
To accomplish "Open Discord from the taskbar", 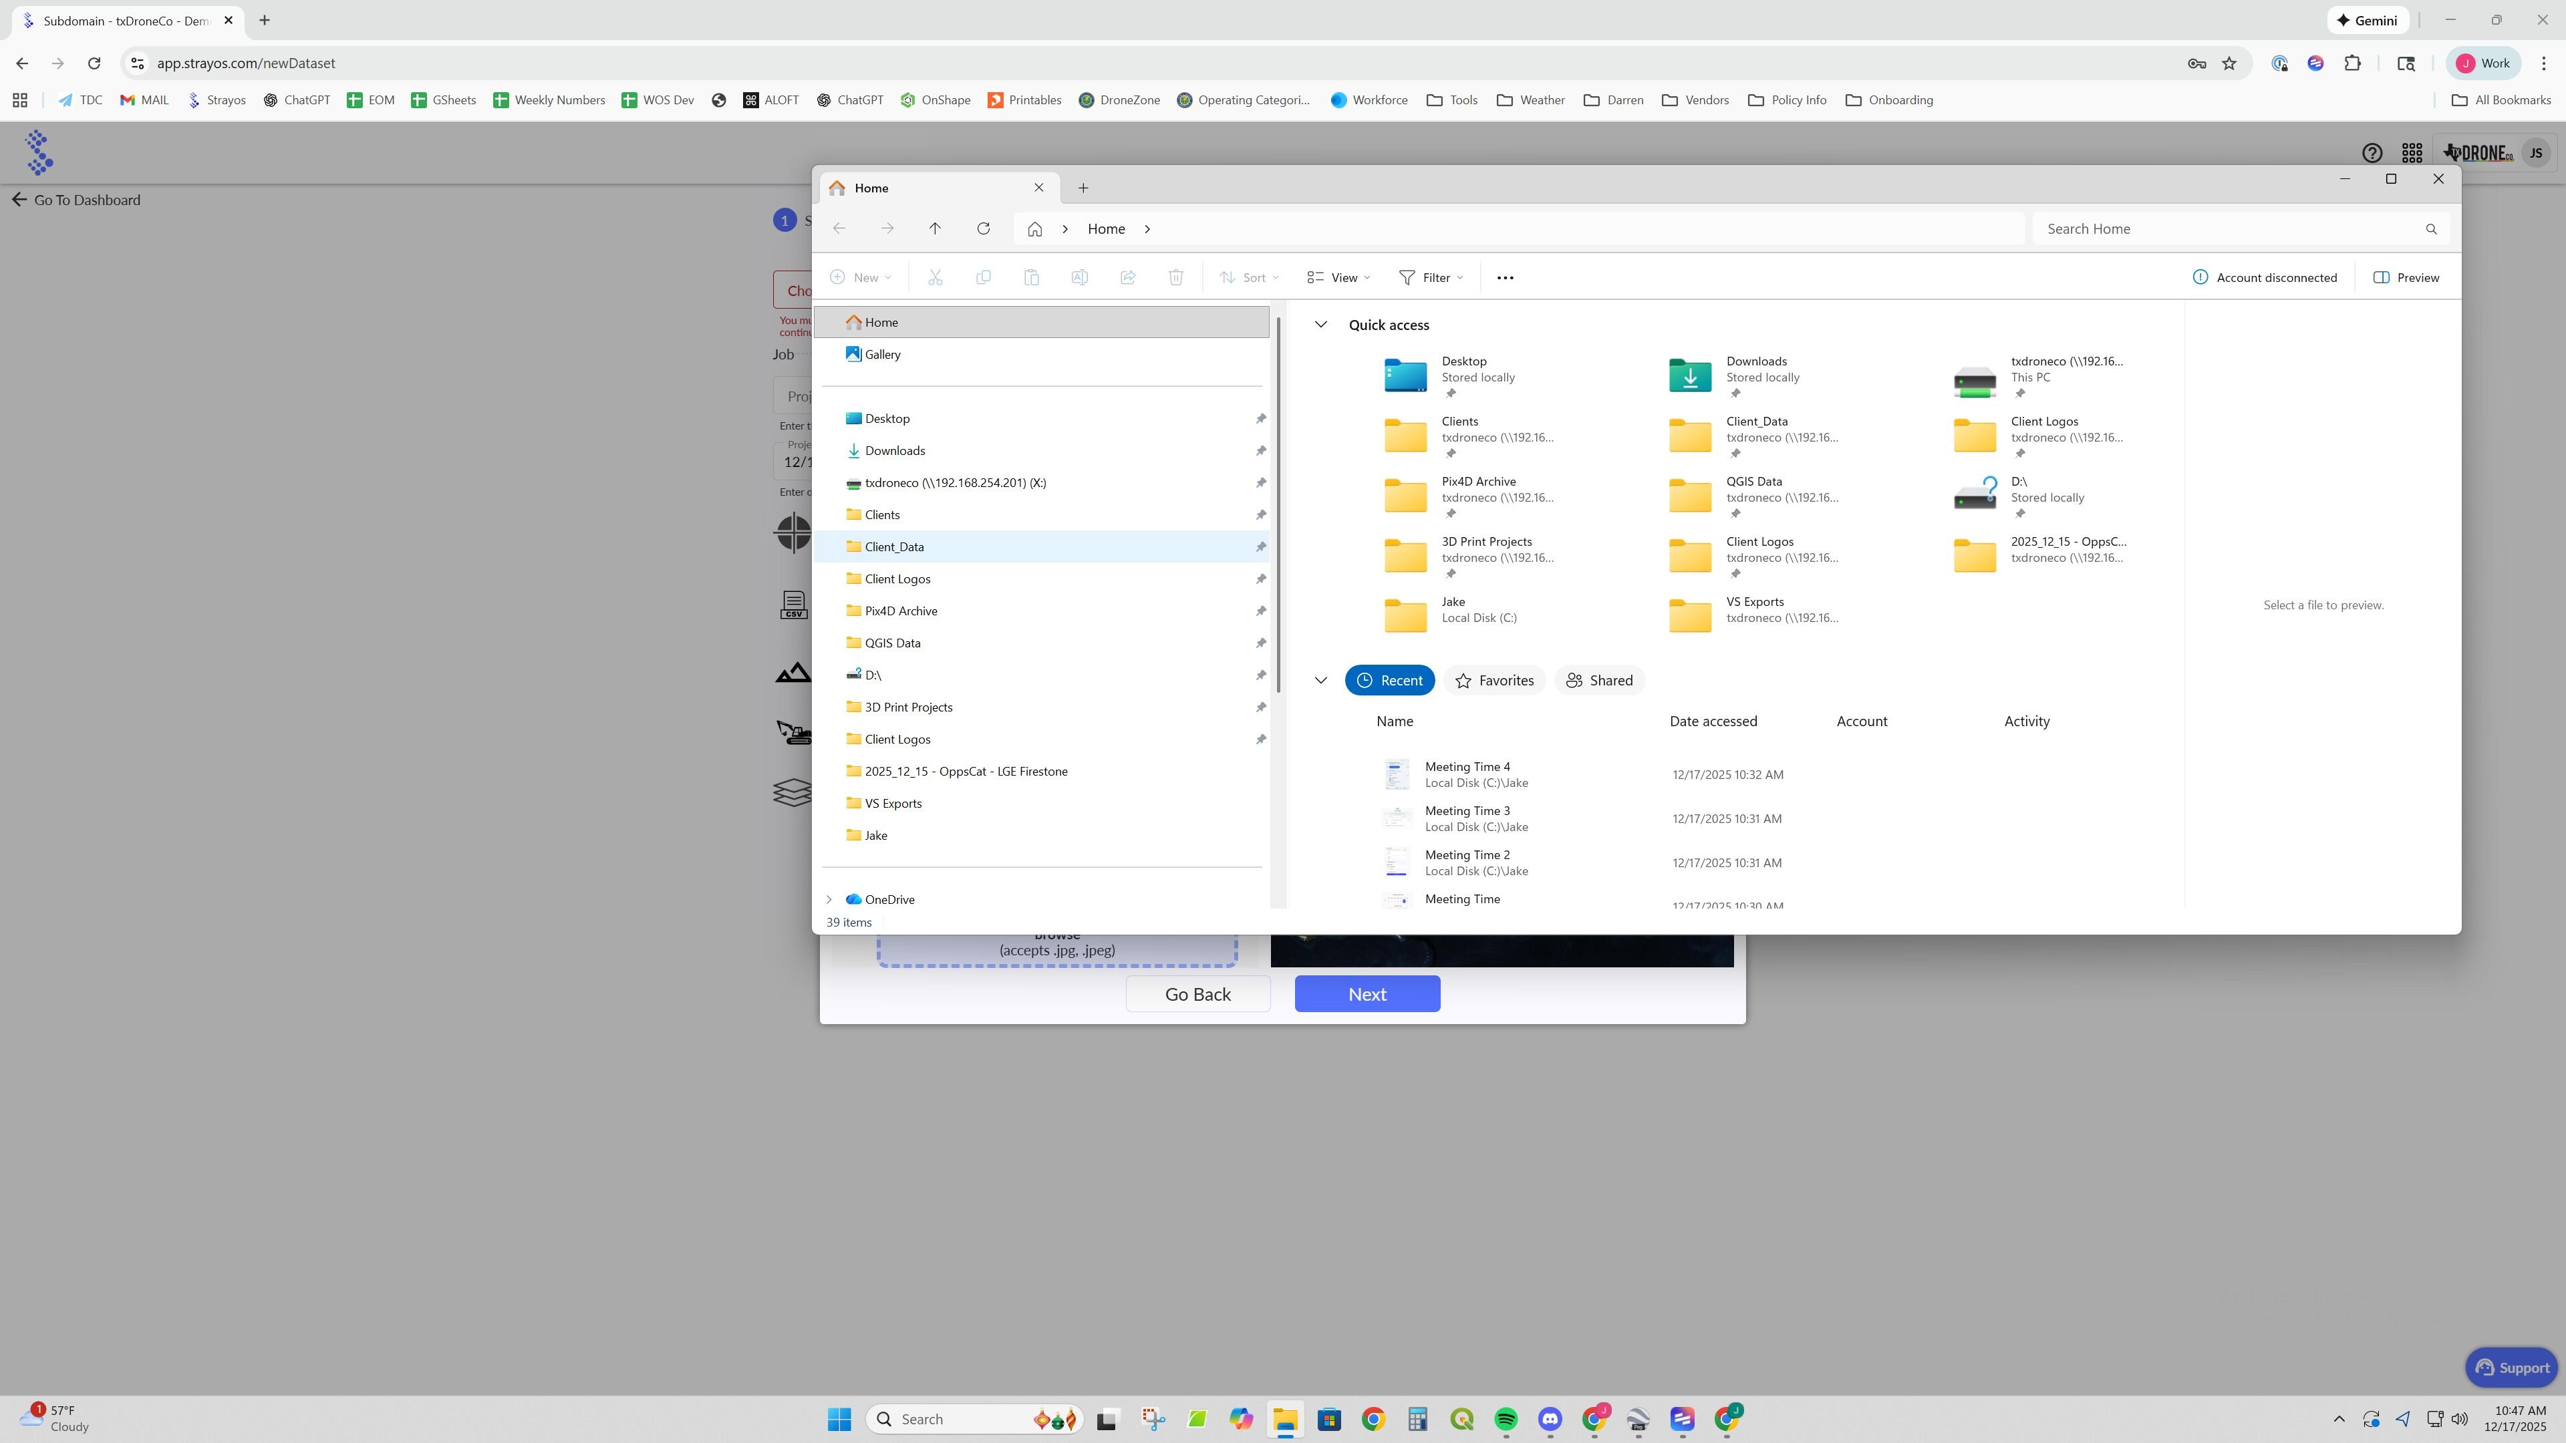I will 1550,1419.
